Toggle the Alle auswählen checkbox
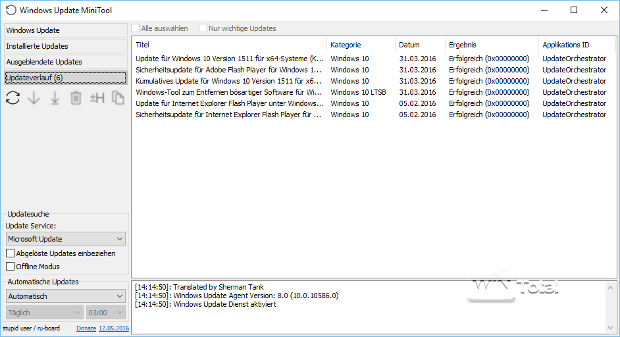This screenshot has height=337, width=620. (x=136, y=28)
